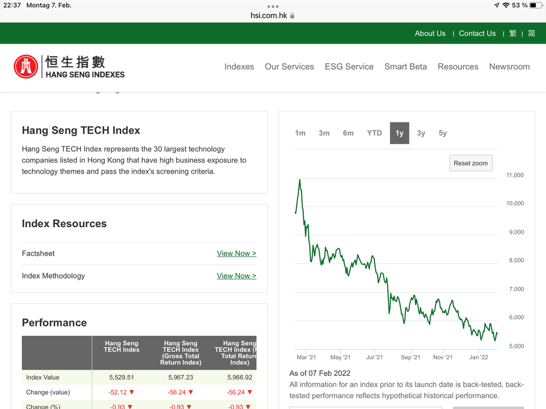Tap the three dots above the address bar
Image resolution: width=546 pixels, height=409 pixels.
(273, 7)
